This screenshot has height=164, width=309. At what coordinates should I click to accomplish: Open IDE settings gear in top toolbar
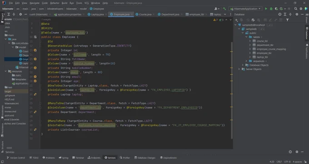pyautogui.click(x=301, y=9)
